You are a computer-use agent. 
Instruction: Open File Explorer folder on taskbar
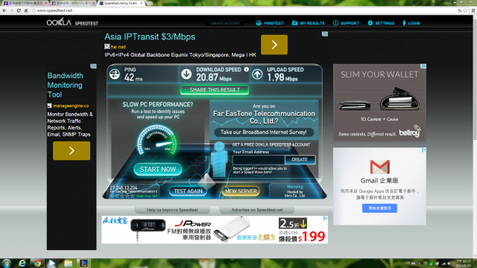point(68,263)
